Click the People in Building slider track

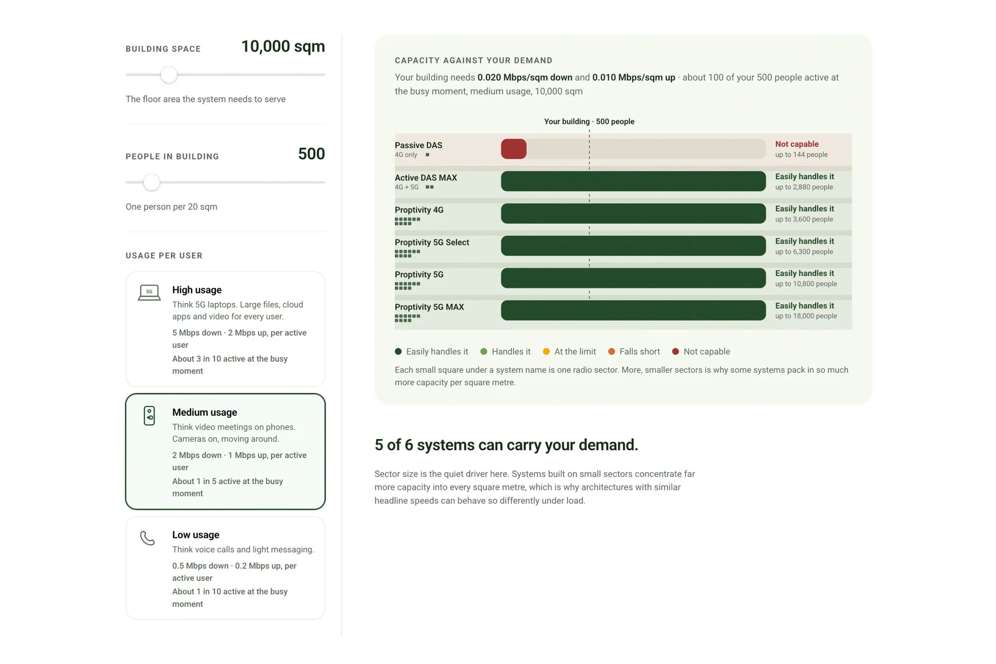pos(225,182)
